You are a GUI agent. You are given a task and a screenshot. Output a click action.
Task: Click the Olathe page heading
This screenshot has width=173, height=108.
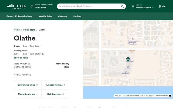click(x=25, y=38)
